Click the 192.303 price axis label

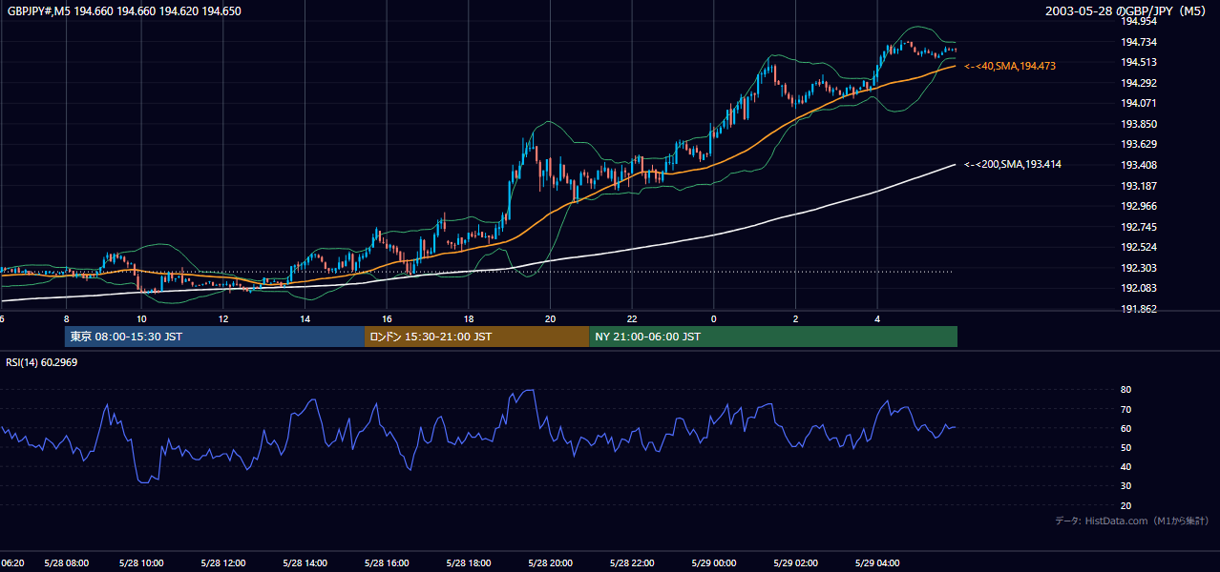(x=1139, y=268)
